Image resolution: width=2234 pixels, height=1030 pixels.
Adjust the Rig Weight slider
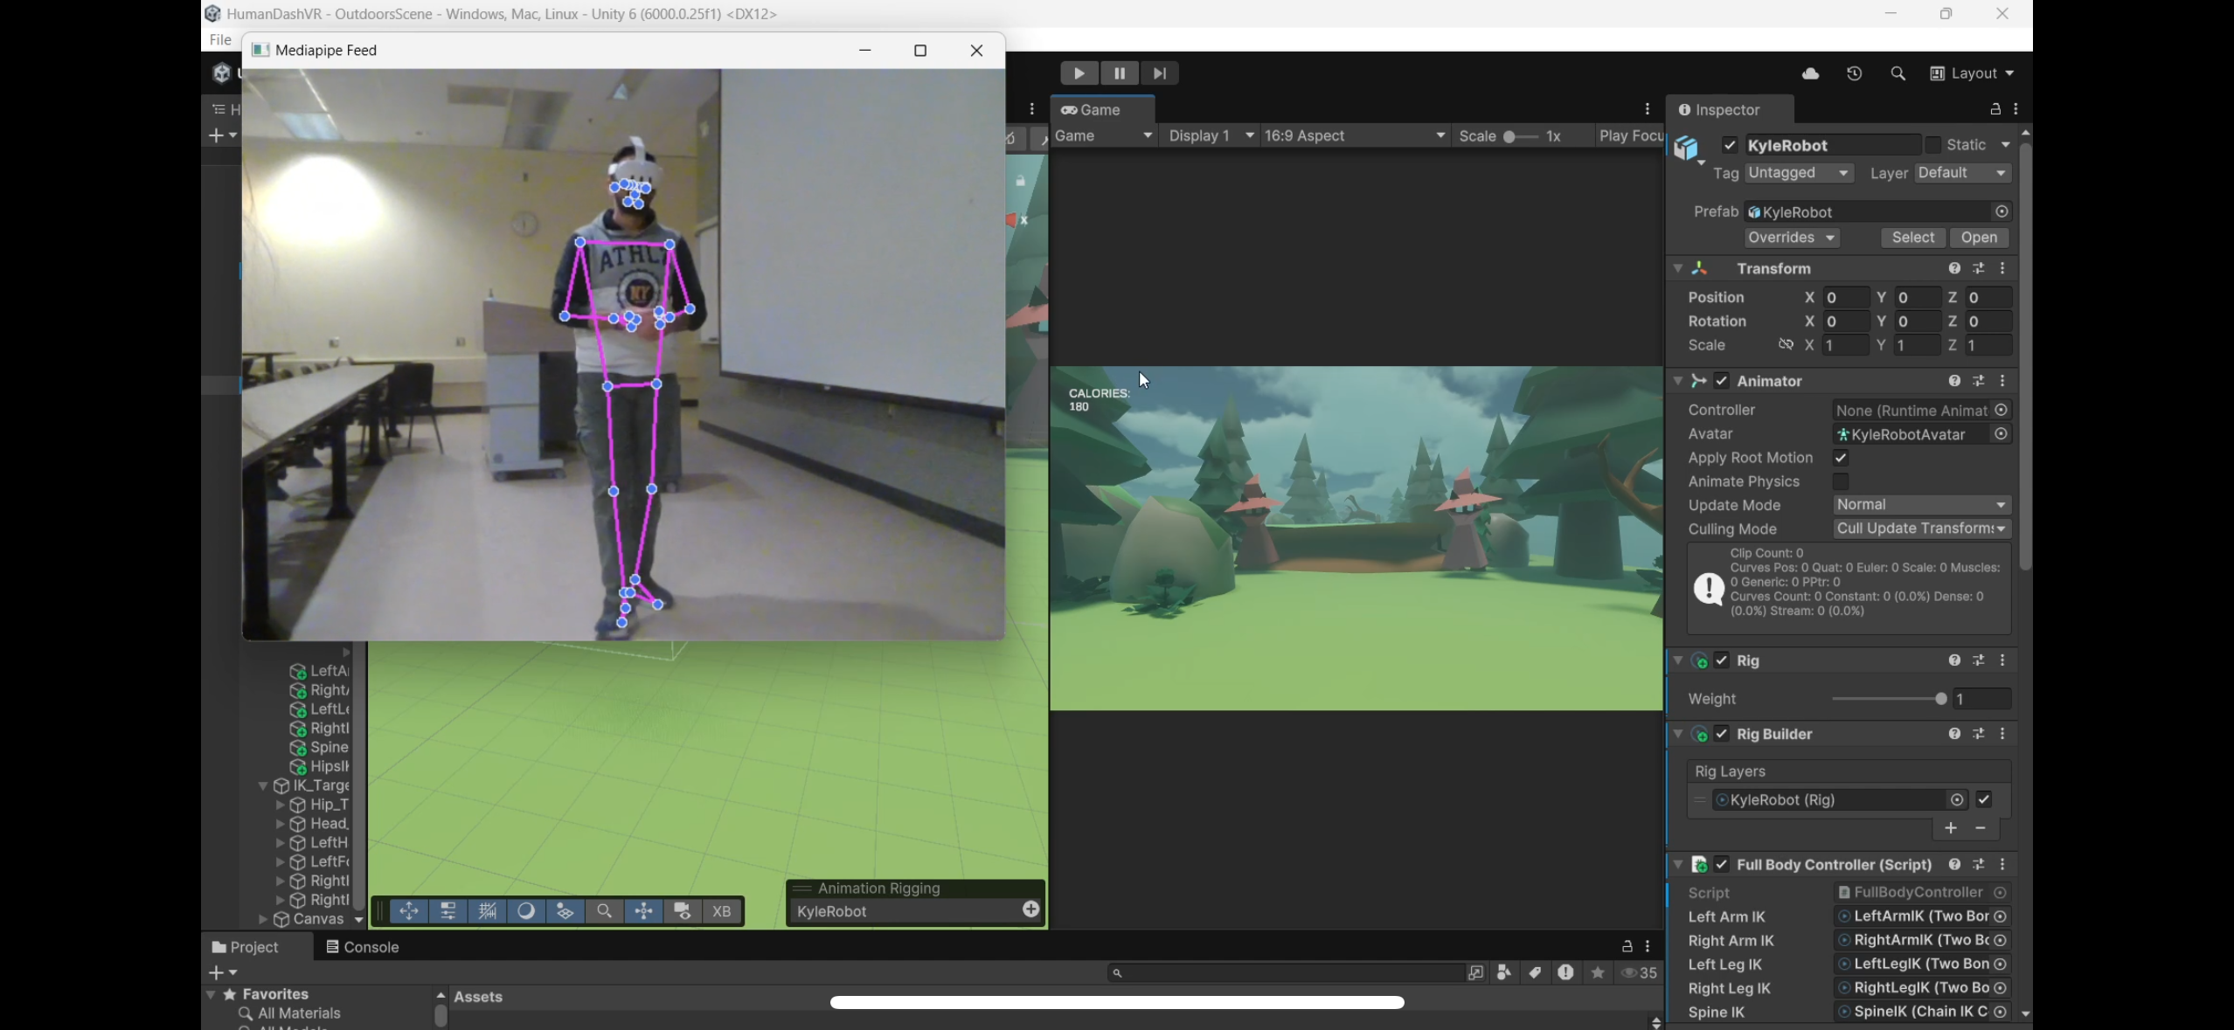click(1940, 699)
